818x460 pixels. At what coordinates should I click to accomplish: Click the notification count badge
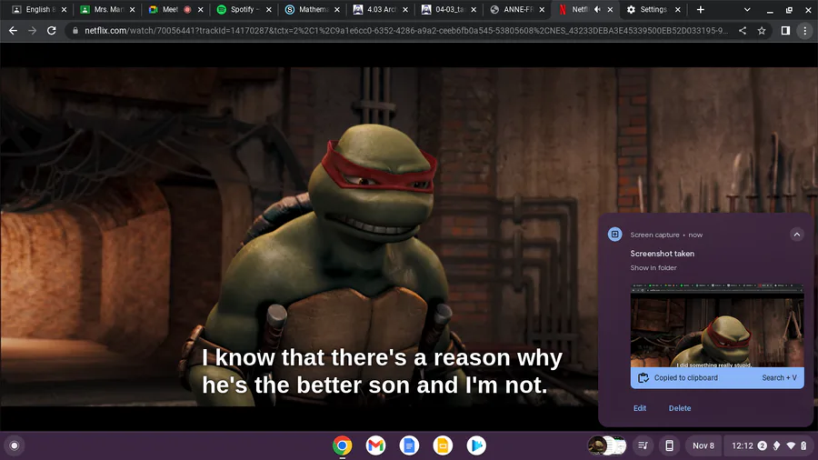(x=763, y=445)
